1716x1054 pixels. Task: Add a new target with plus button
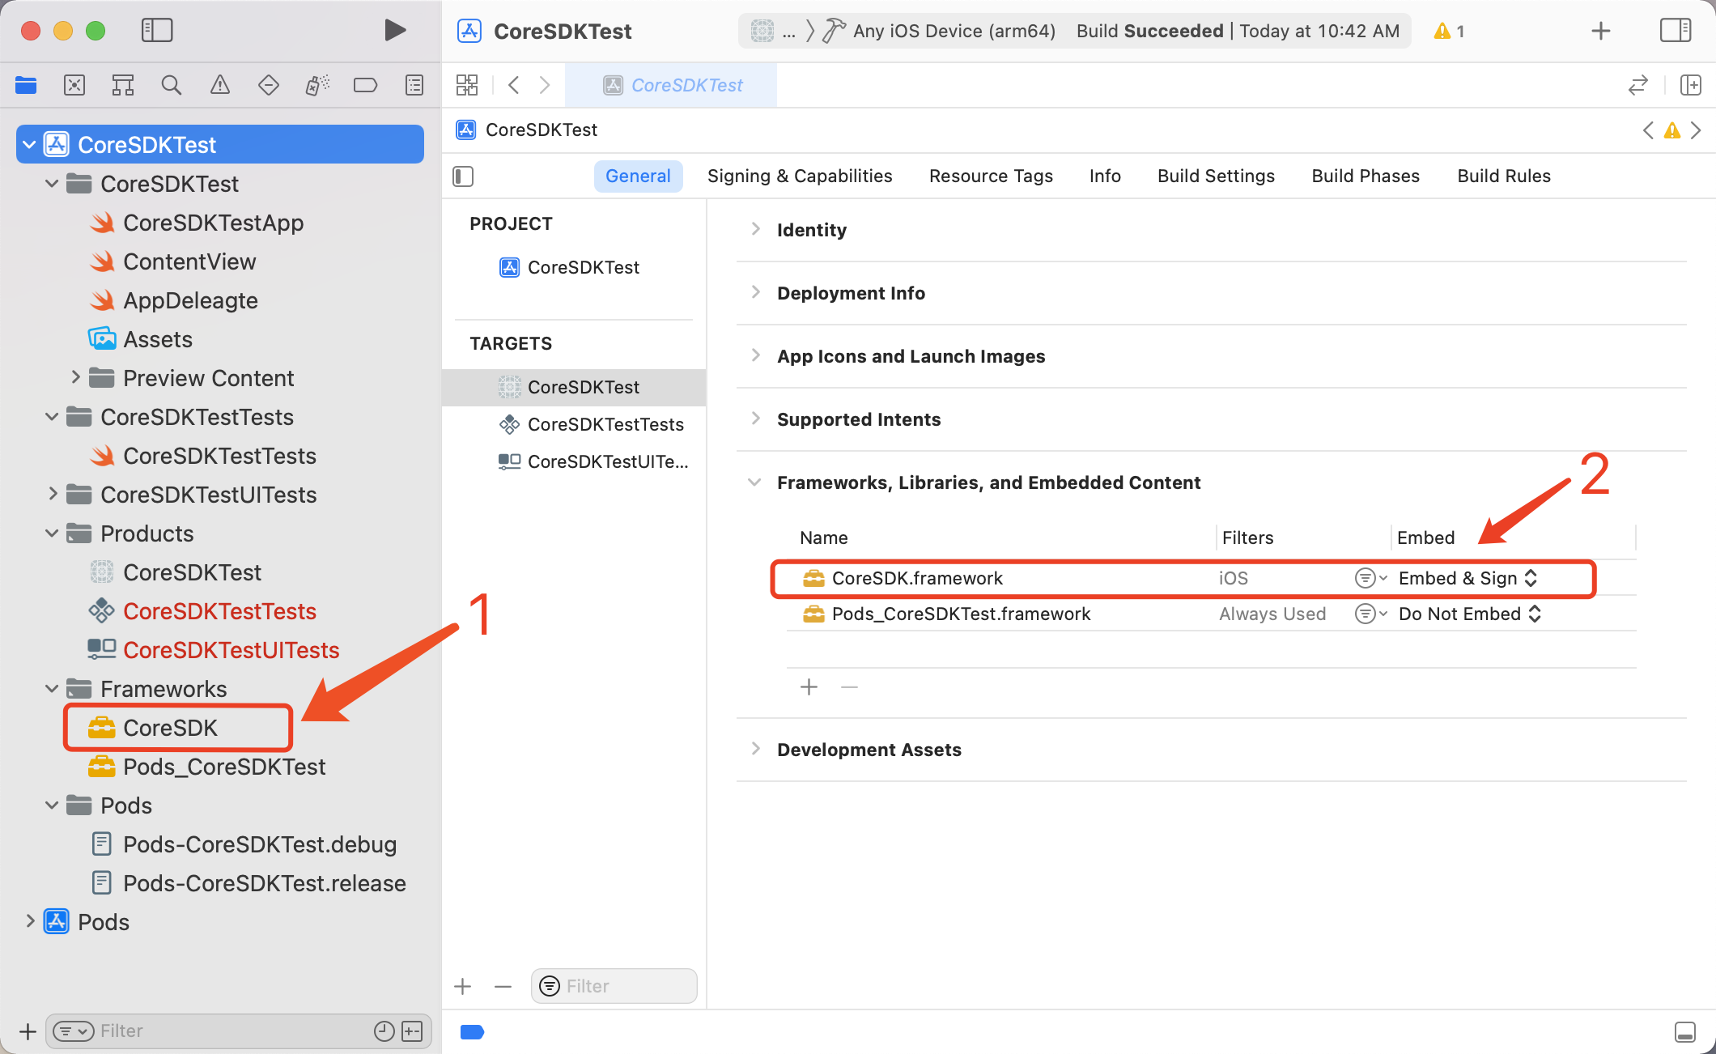click(x=463, y=986)
